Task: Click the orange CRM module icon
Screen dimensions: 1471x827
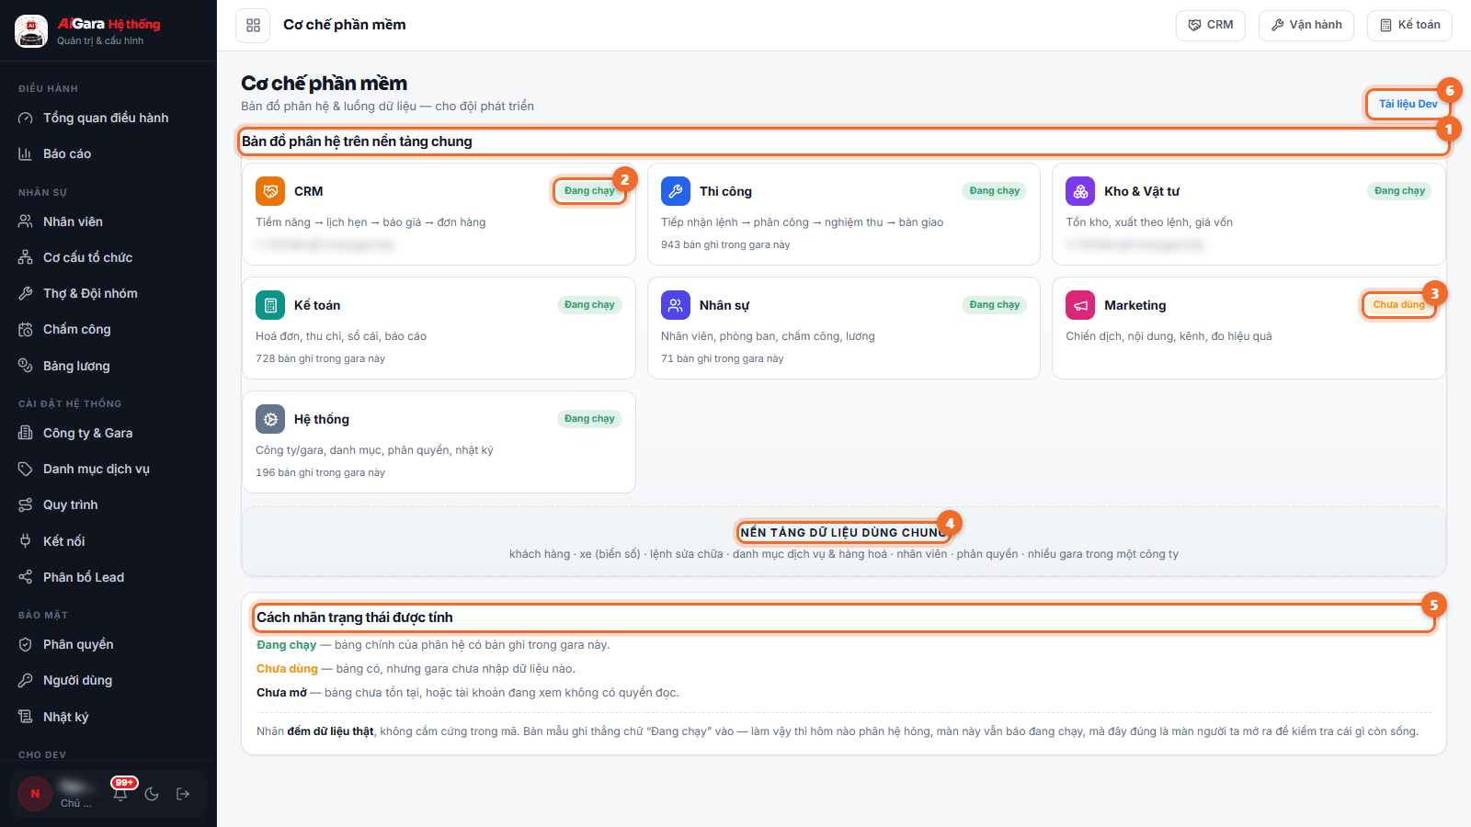Action: (x=270, y=191)
